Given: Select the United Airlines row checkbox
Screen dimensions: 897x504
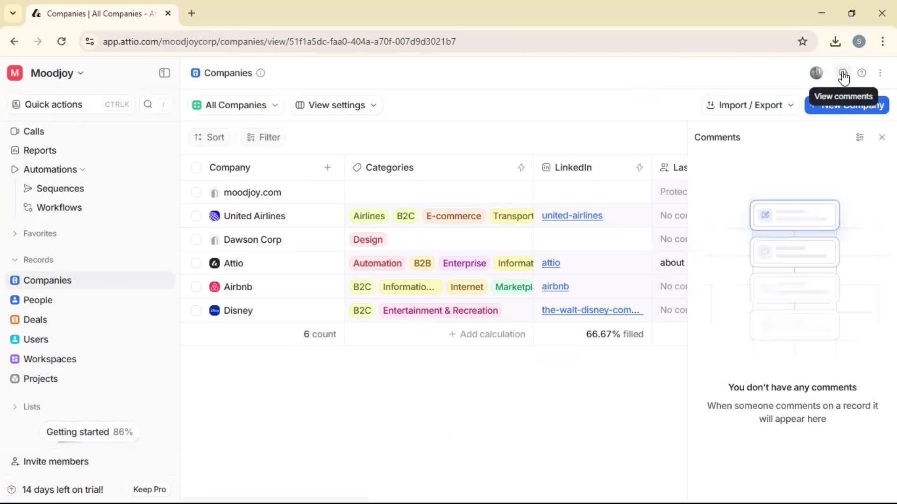Looking at the screenshot, I should tap(196, 216).
